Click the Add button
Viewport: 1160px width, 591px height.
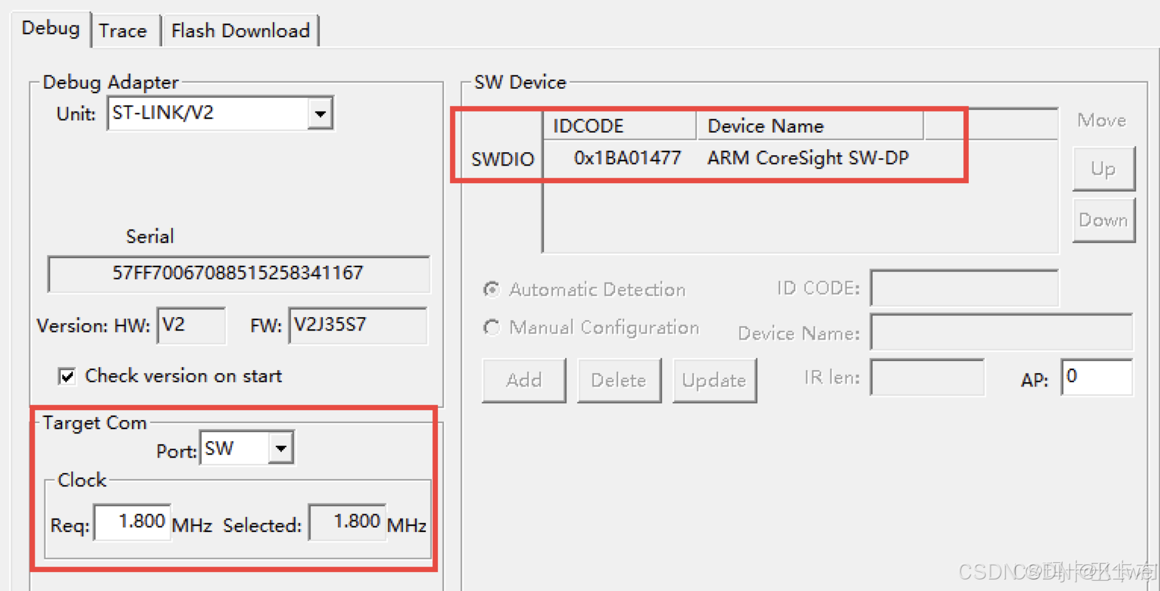[523, 380]
